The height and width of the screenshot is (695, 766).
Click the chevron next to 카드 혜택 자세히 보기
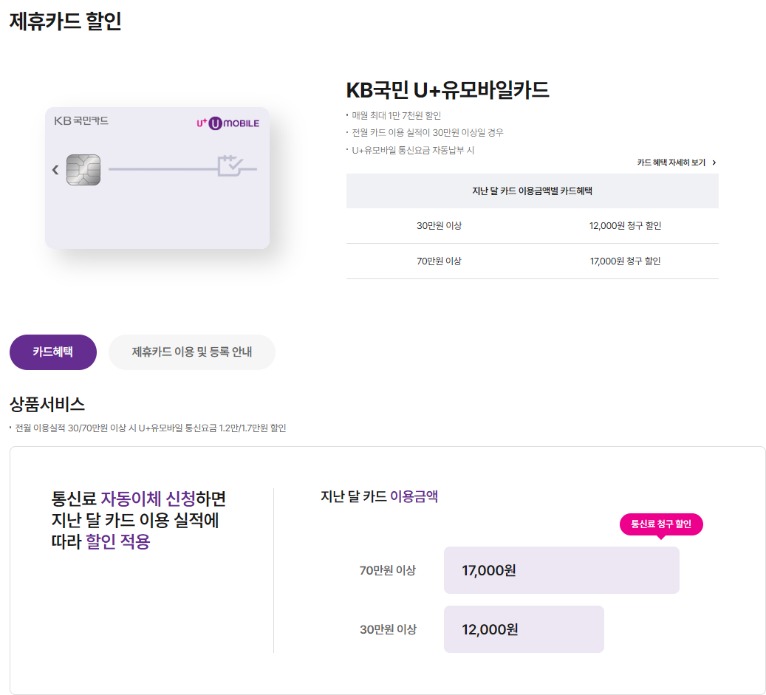coord(714,162)
